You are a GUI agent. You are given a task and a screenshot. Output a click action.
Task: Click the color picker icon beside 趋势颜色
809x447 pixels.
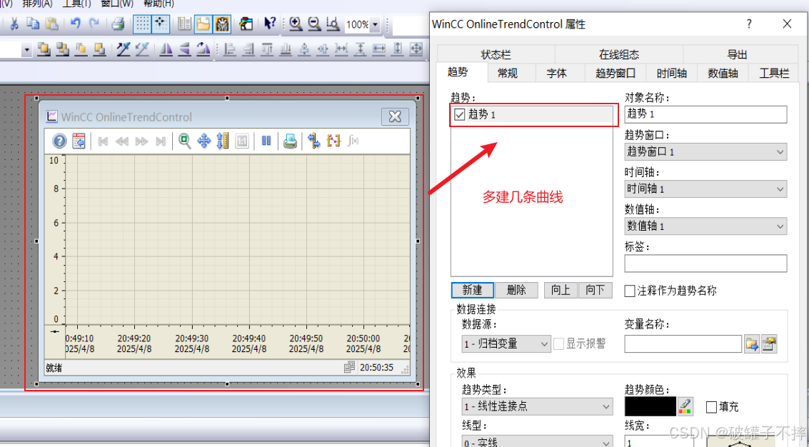(x=685, y=406)
